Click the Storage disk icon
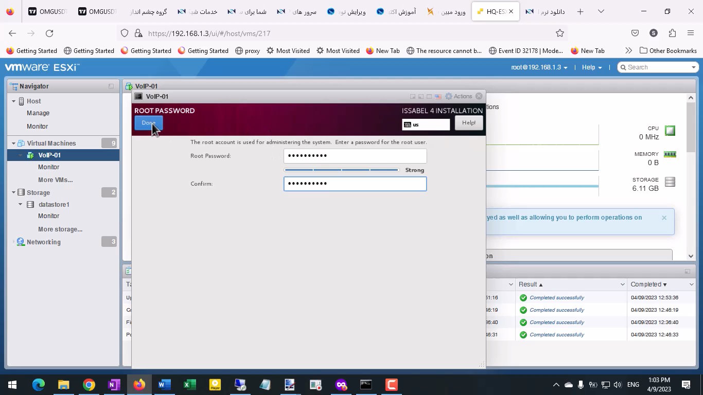 pyautogui.click(x=670, y=182)
